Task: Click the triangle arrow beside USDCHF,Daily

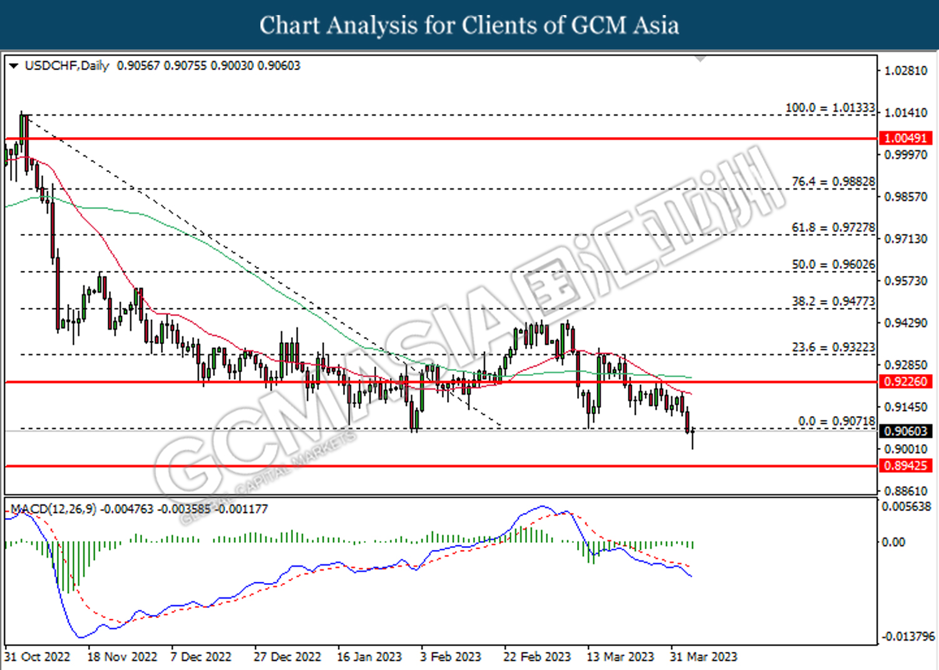Action: click(x=13, y=66)
